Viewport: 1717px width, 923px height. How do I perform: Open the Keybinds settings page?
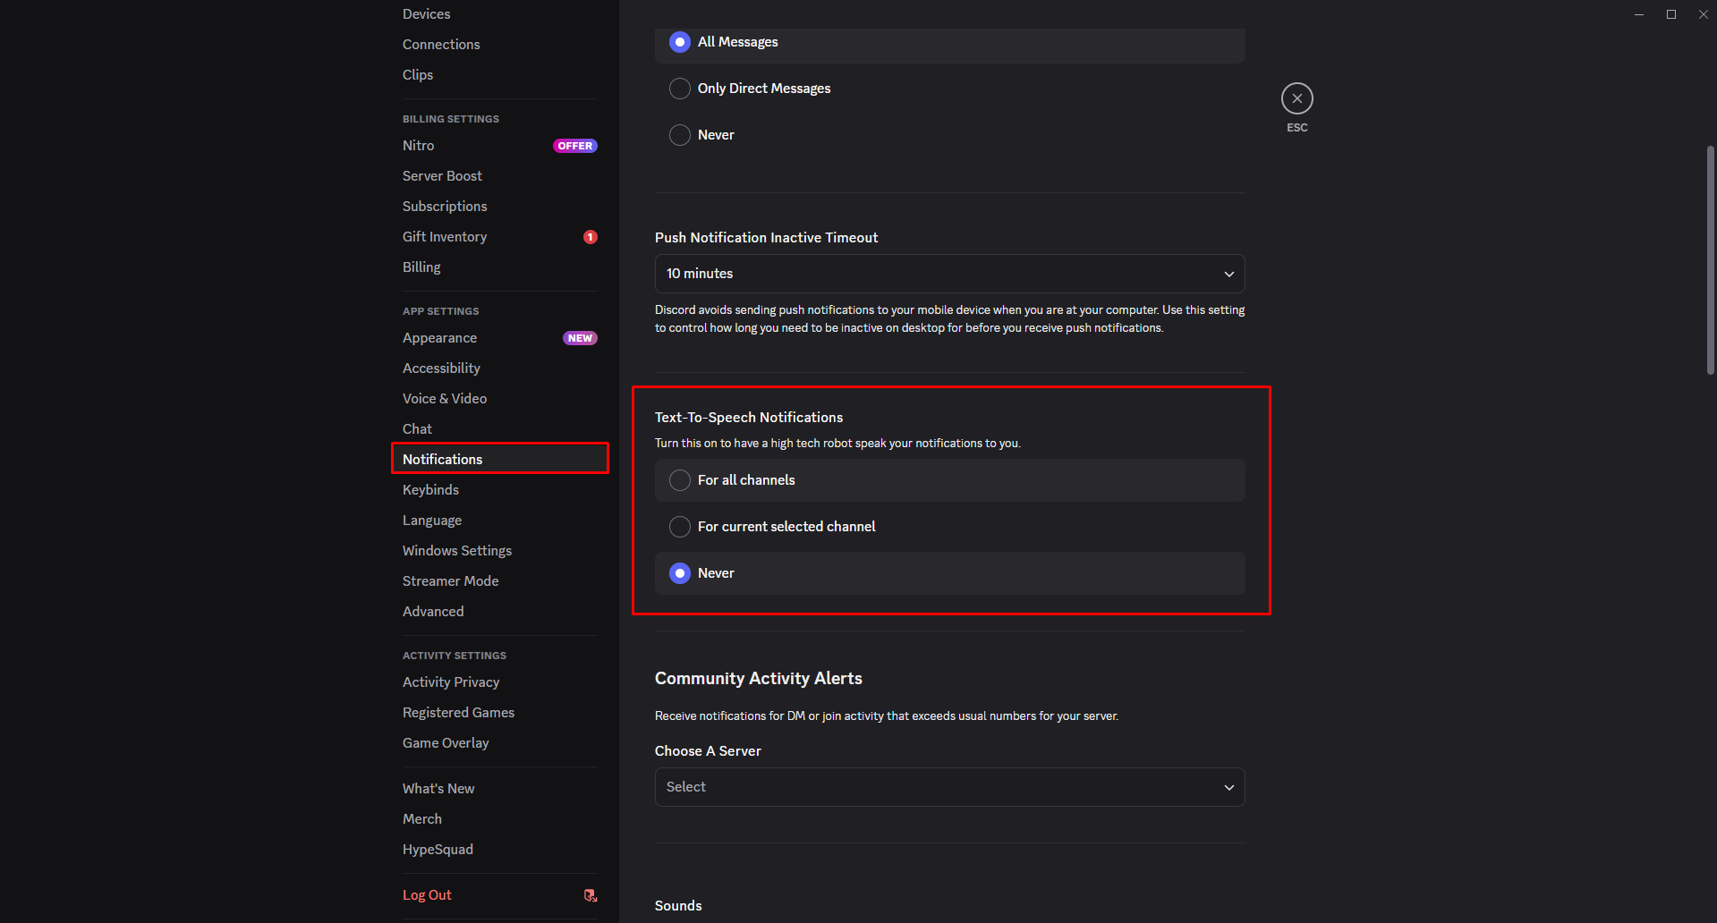point(430,489)
